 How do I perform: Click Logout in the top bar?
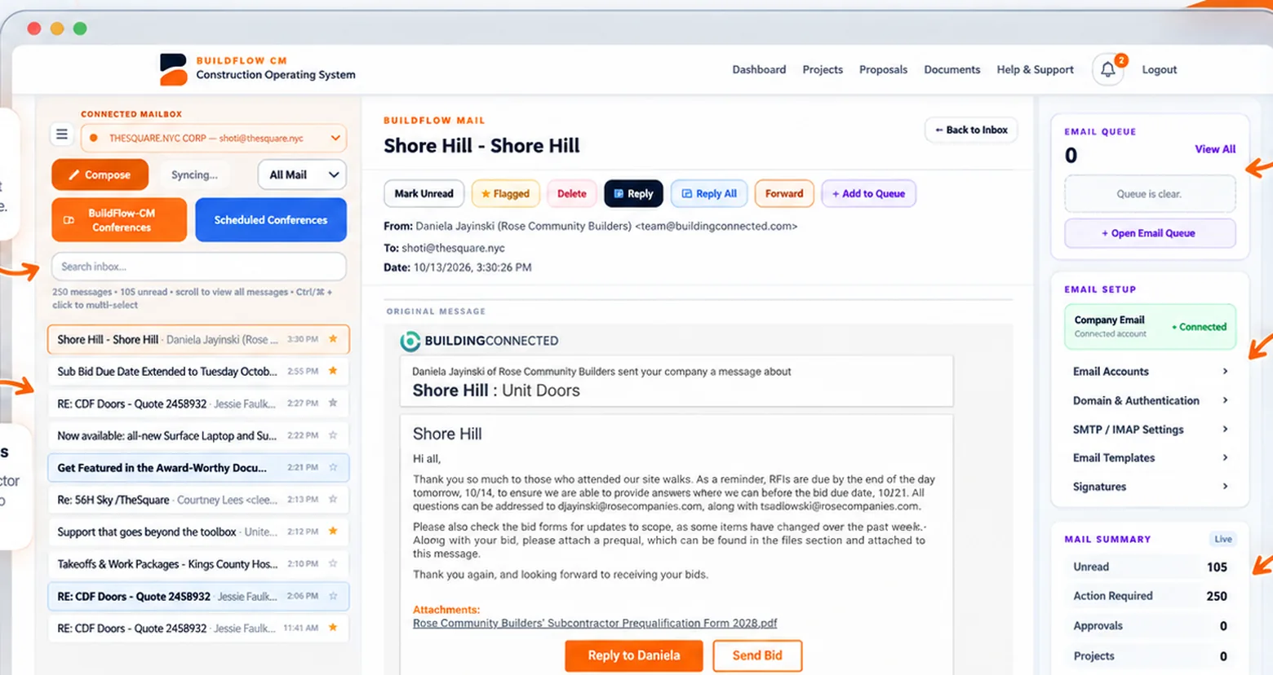[x=1159, y=69]
